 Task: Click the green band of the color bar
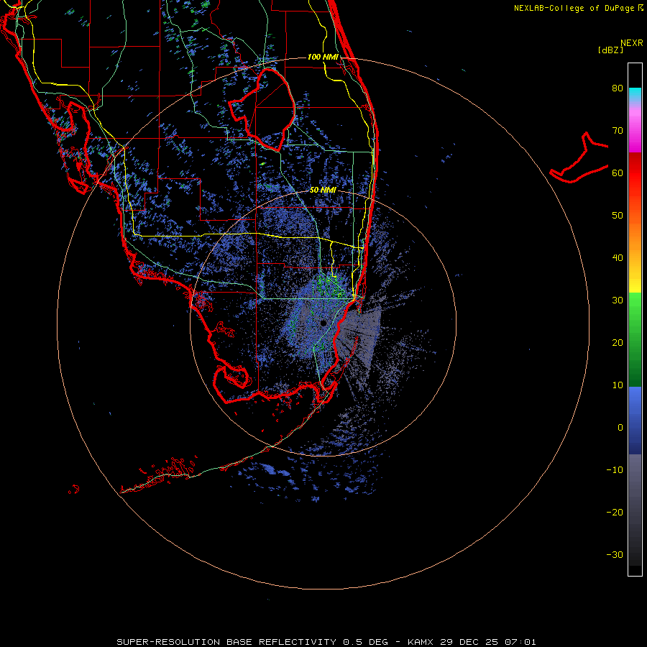coord(635,339)
